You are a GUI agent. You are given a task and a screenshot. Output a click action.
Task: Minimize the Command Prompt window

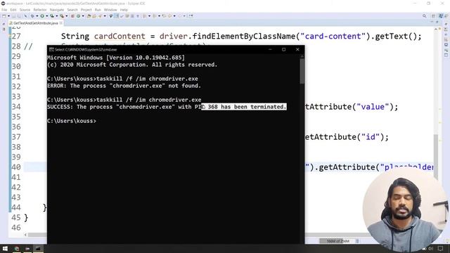coord(270,49)
